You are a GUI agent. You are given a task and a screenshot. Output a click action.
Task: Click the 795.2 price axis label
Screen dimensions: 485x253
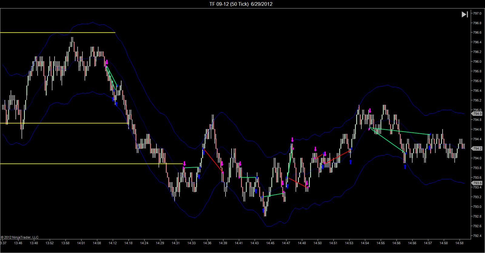tap(477, 101)
